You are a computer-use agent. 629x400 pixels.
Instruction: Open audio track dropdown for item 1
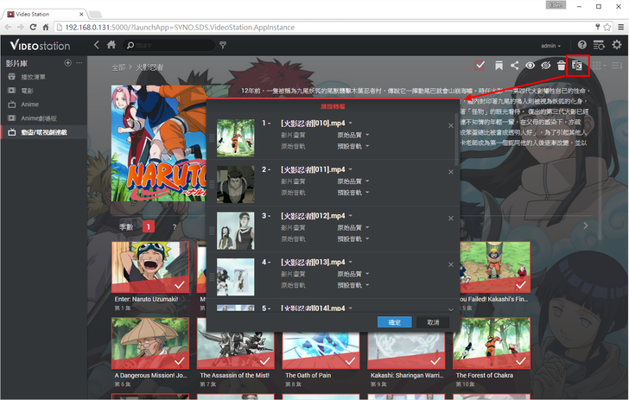pos(353,146)
